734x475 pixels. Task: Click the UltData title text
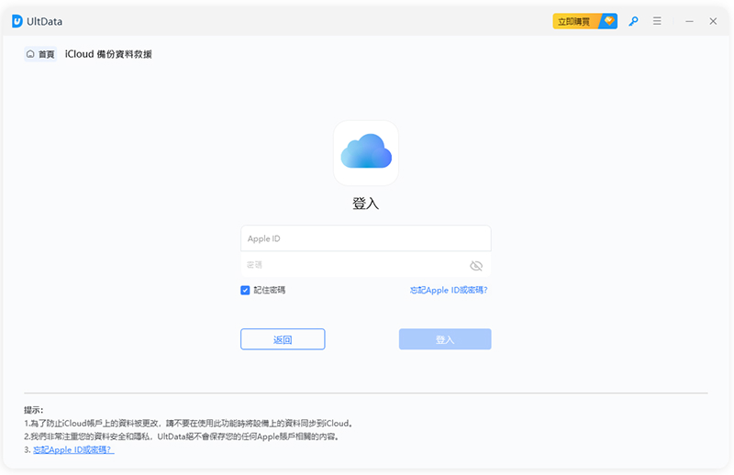click(44, 21)
